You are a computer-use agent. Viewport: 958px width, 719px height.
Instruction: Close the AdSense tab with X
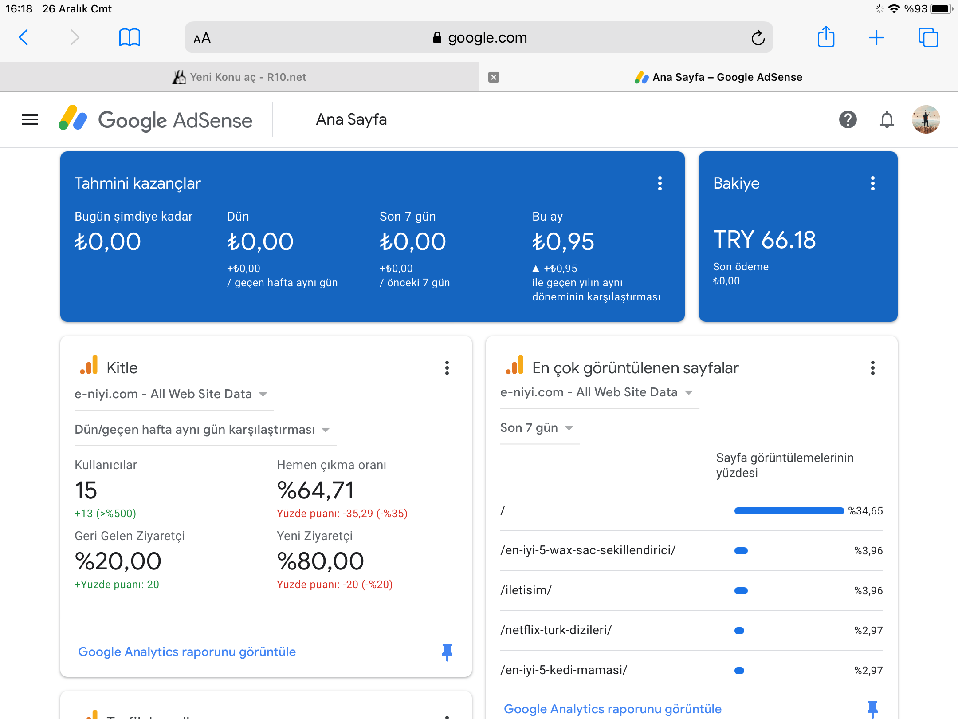pyautogui.click(x=494, y=77)
